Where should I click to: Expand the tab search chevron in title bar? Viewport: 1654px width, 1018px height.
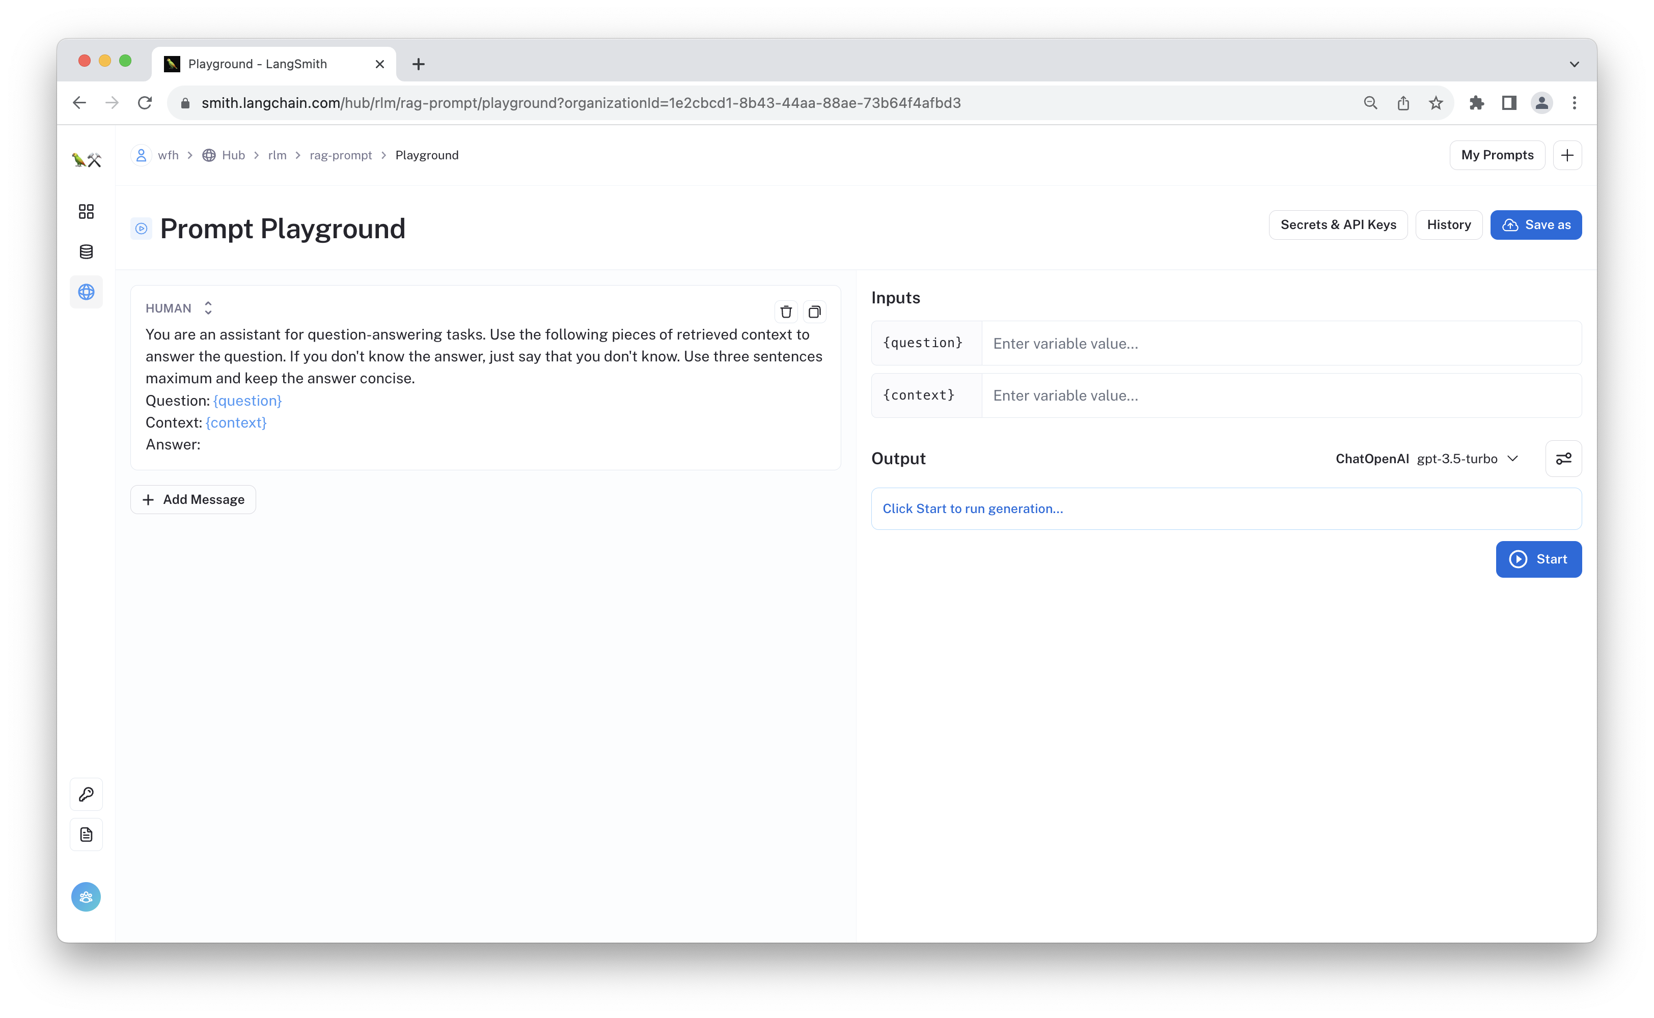(x=1575, y=64)
